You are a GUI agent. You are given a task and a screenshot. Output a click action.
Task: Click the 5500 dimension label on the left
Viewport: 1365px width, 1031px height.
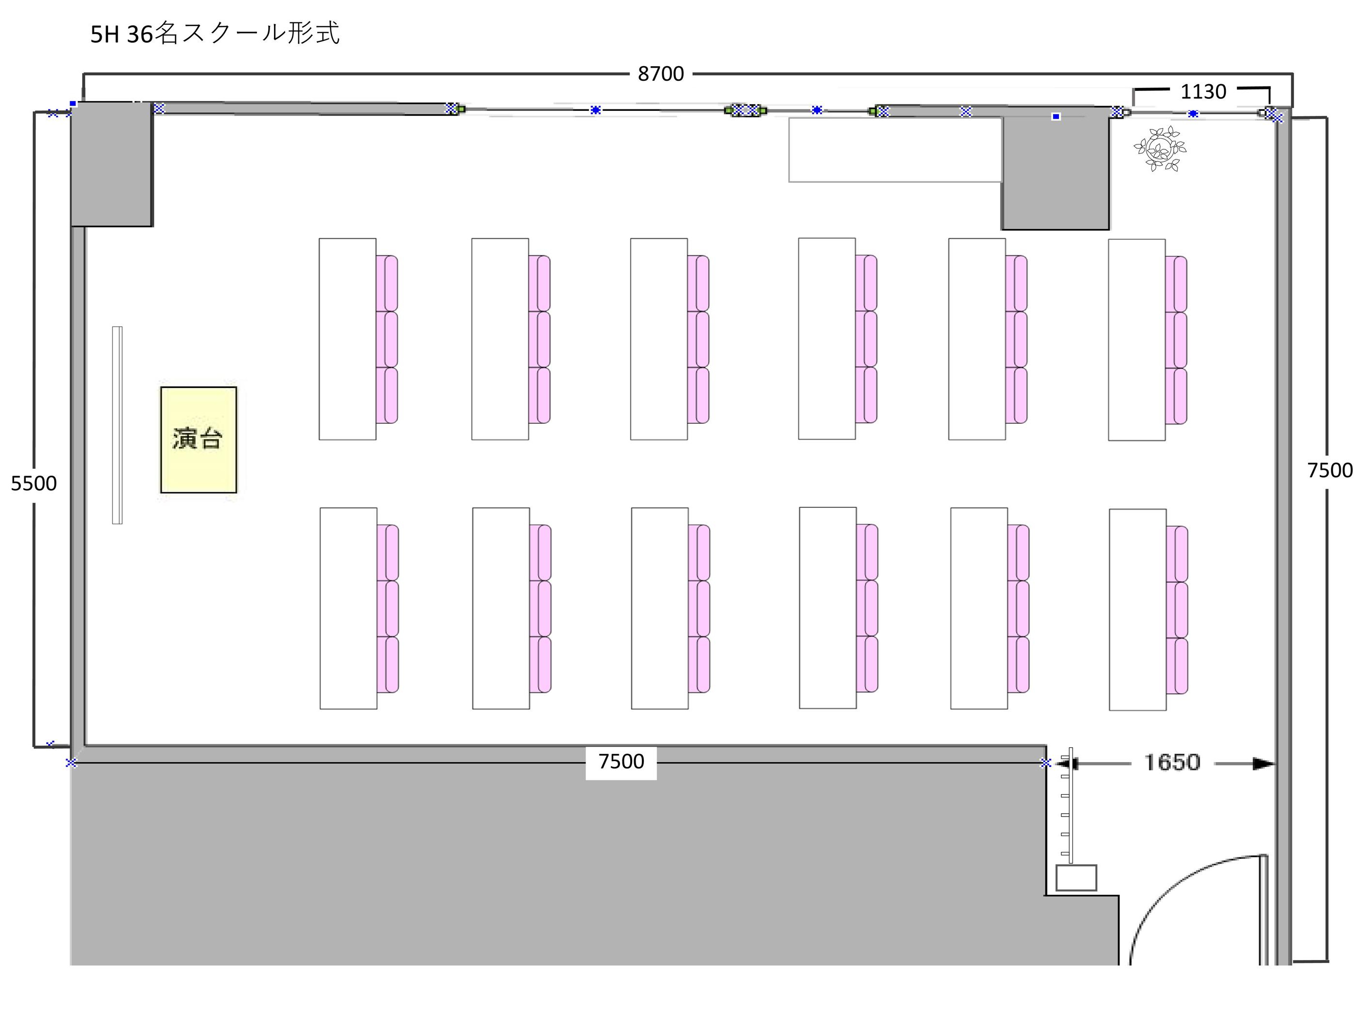(x=33, y=483)
